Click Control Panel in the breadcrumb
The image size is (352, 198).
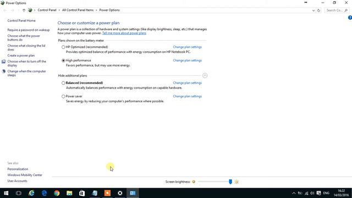pyautogui.click(x=47, y=10)
